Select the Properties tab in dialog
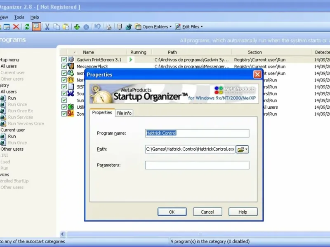330x247 pixels. [102, 112]
